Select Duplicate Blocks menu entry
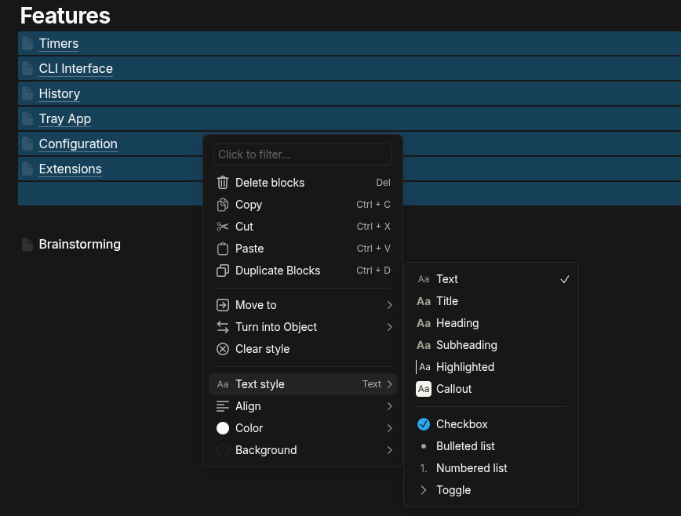 click(303, 271)
